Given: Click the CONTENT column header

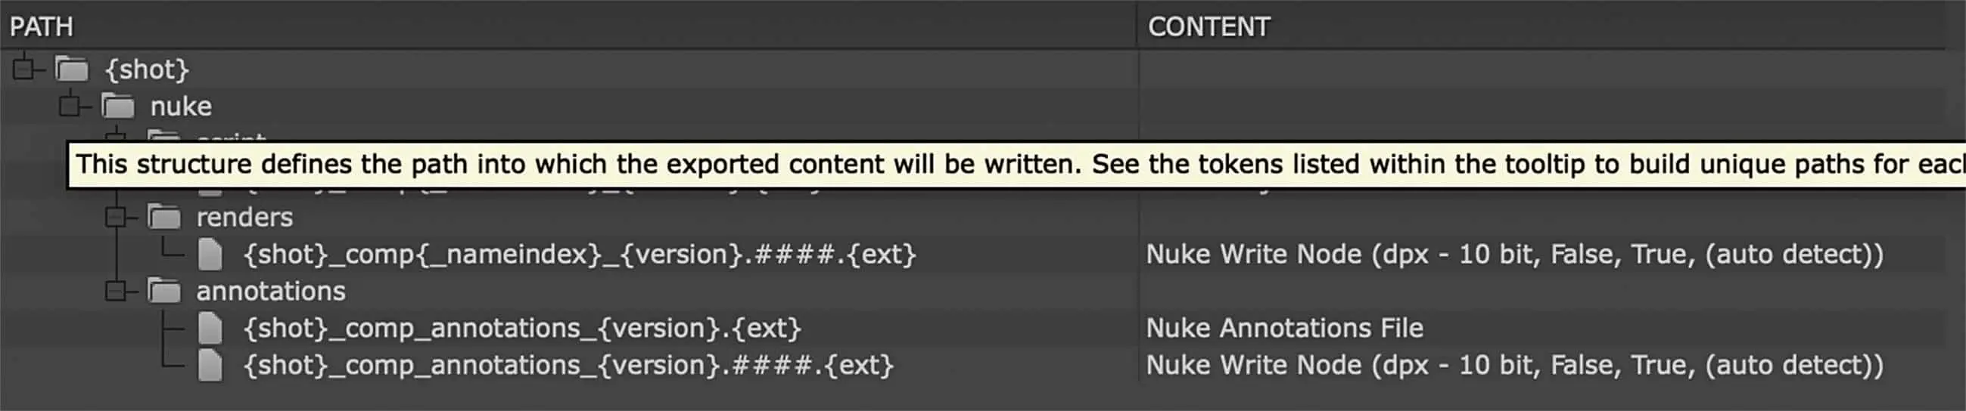Looking at the screenshot, I should (x=1209, y=27).
